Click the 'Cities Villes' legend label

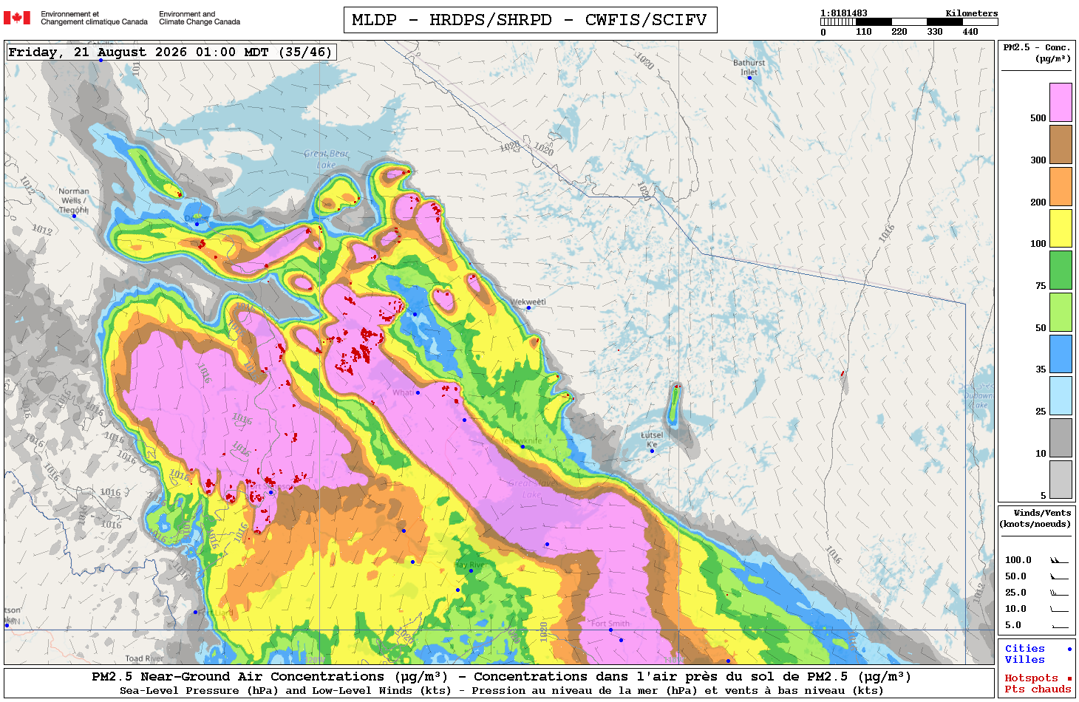click(1025, 654)
